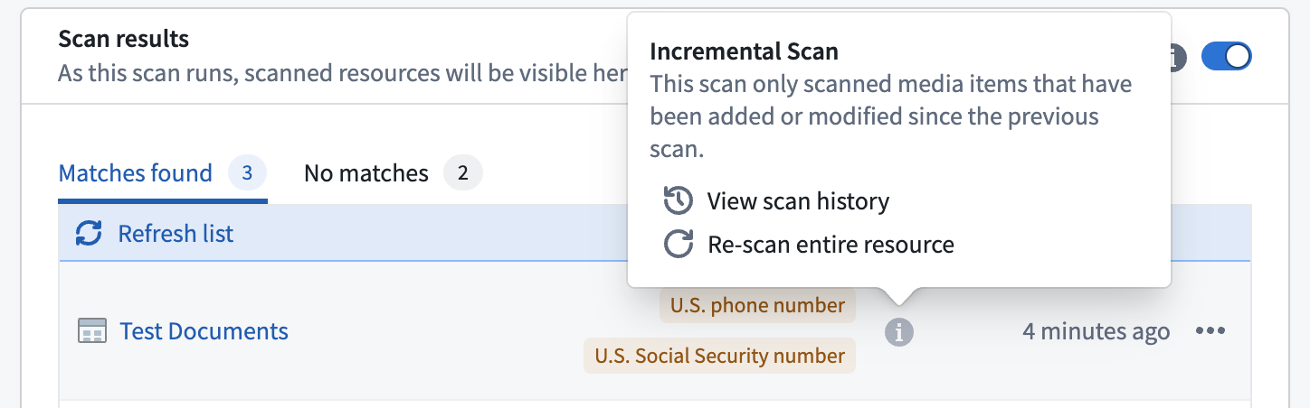Click the clock history icon in popover
The image size is (1310, 408).
[x=679, y=200]
